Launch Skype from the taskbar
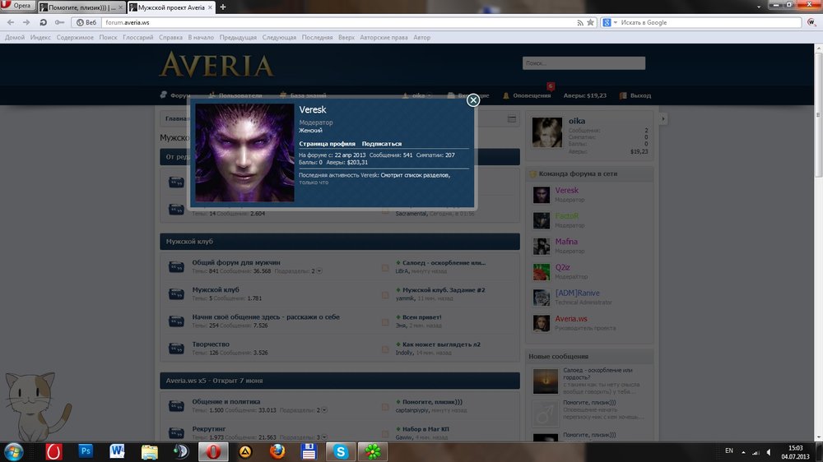 (x=340, y=450)
